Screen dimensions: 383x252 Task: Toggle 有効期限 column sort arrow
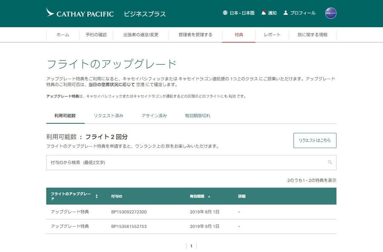tap(209, 196)
